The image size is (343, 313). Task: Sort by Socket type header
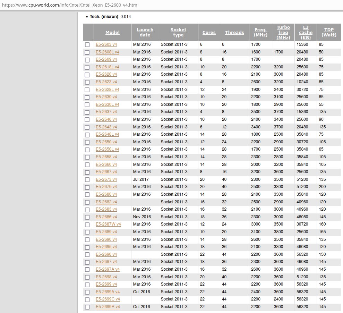[178, 32]
